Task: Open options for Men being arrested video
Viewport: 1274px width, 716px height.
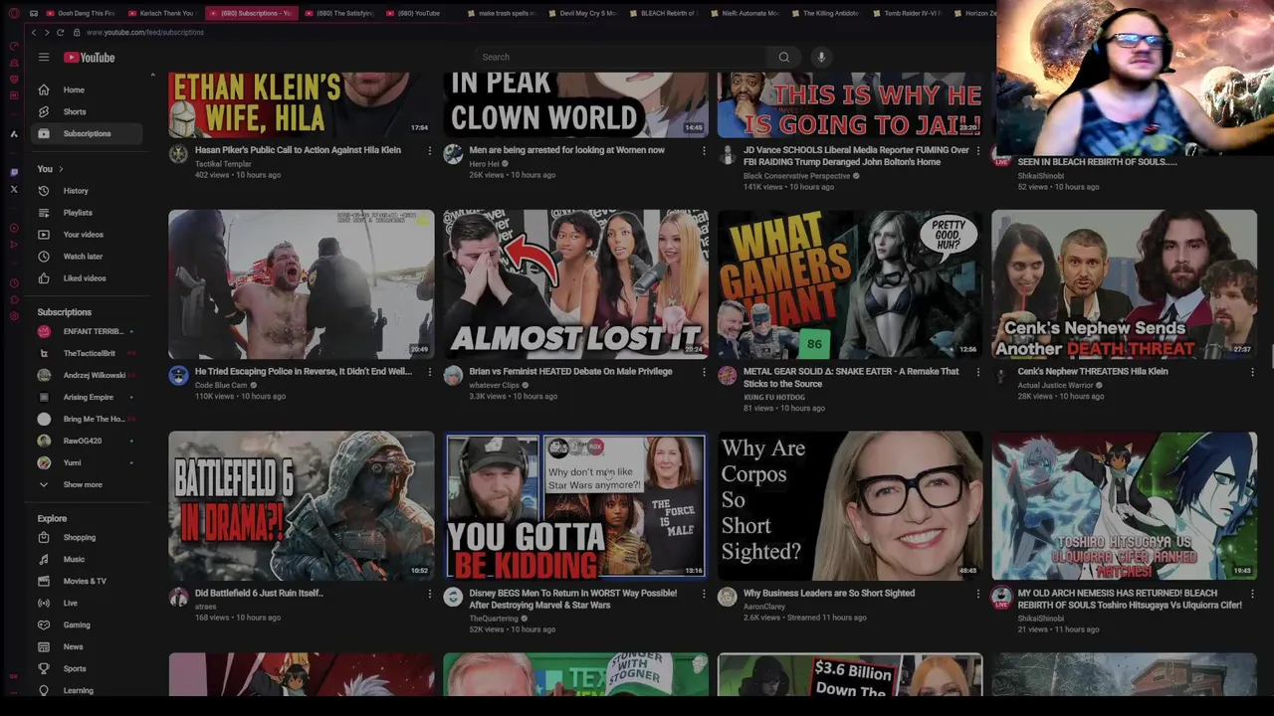Action: coord(704,151)
